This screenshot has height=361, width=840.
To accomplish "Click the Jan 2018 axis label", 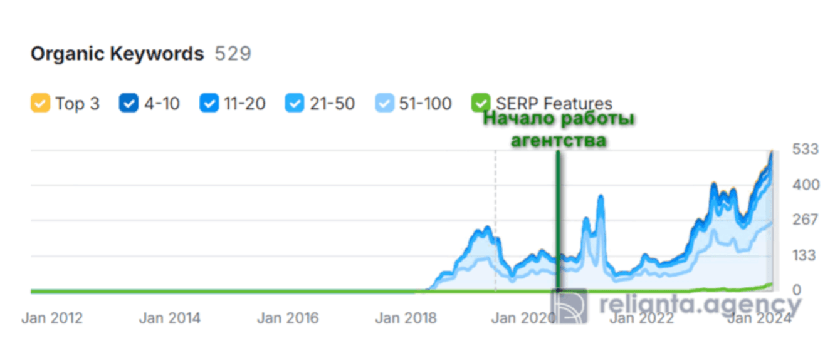I will pos(406,318).
